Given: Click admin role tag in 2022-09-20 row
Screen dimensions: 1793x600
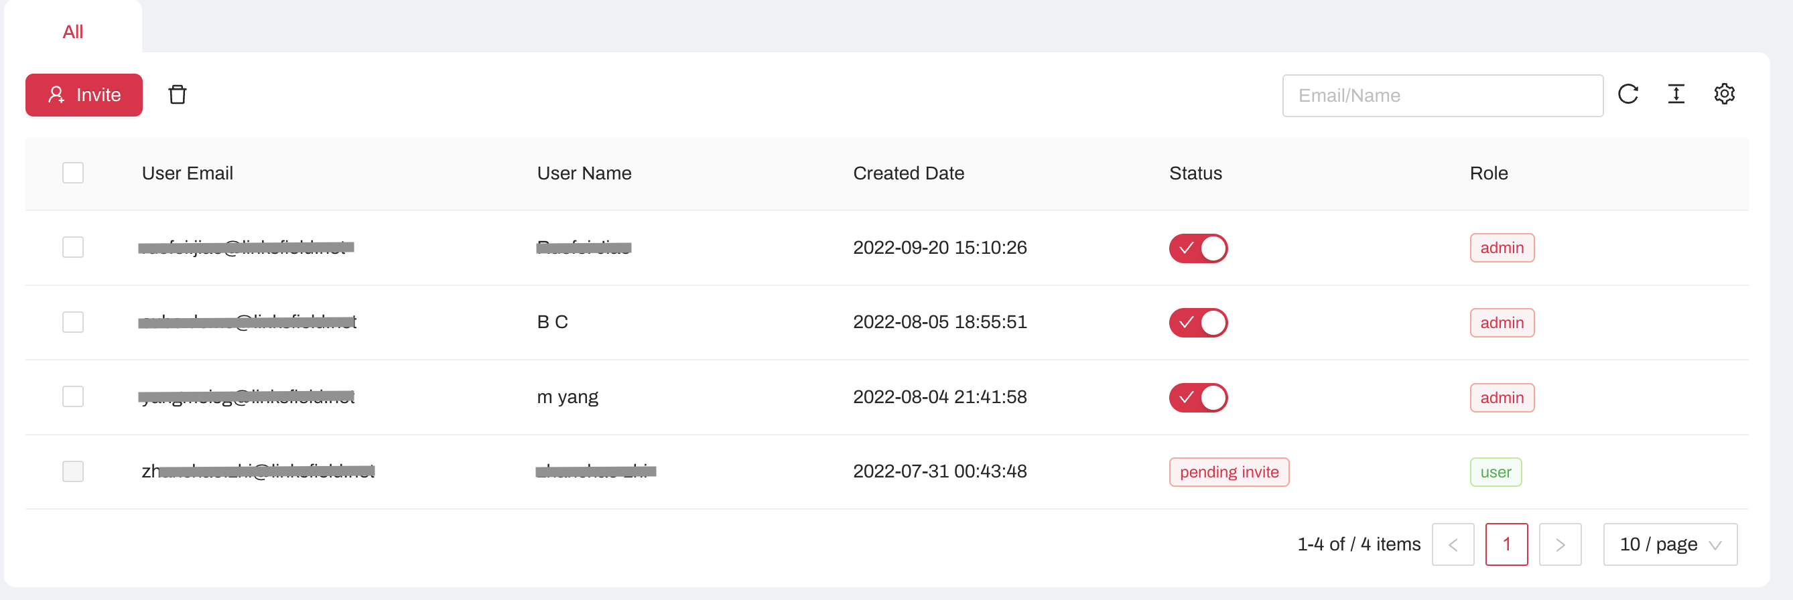Looking at the screenshot, I should [1502, 248].
